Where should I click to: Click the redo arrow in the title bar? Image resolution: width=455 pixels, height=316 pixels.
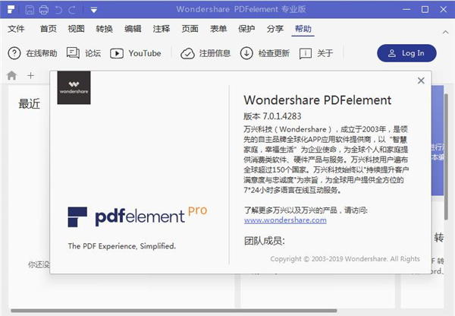(72, 10)
